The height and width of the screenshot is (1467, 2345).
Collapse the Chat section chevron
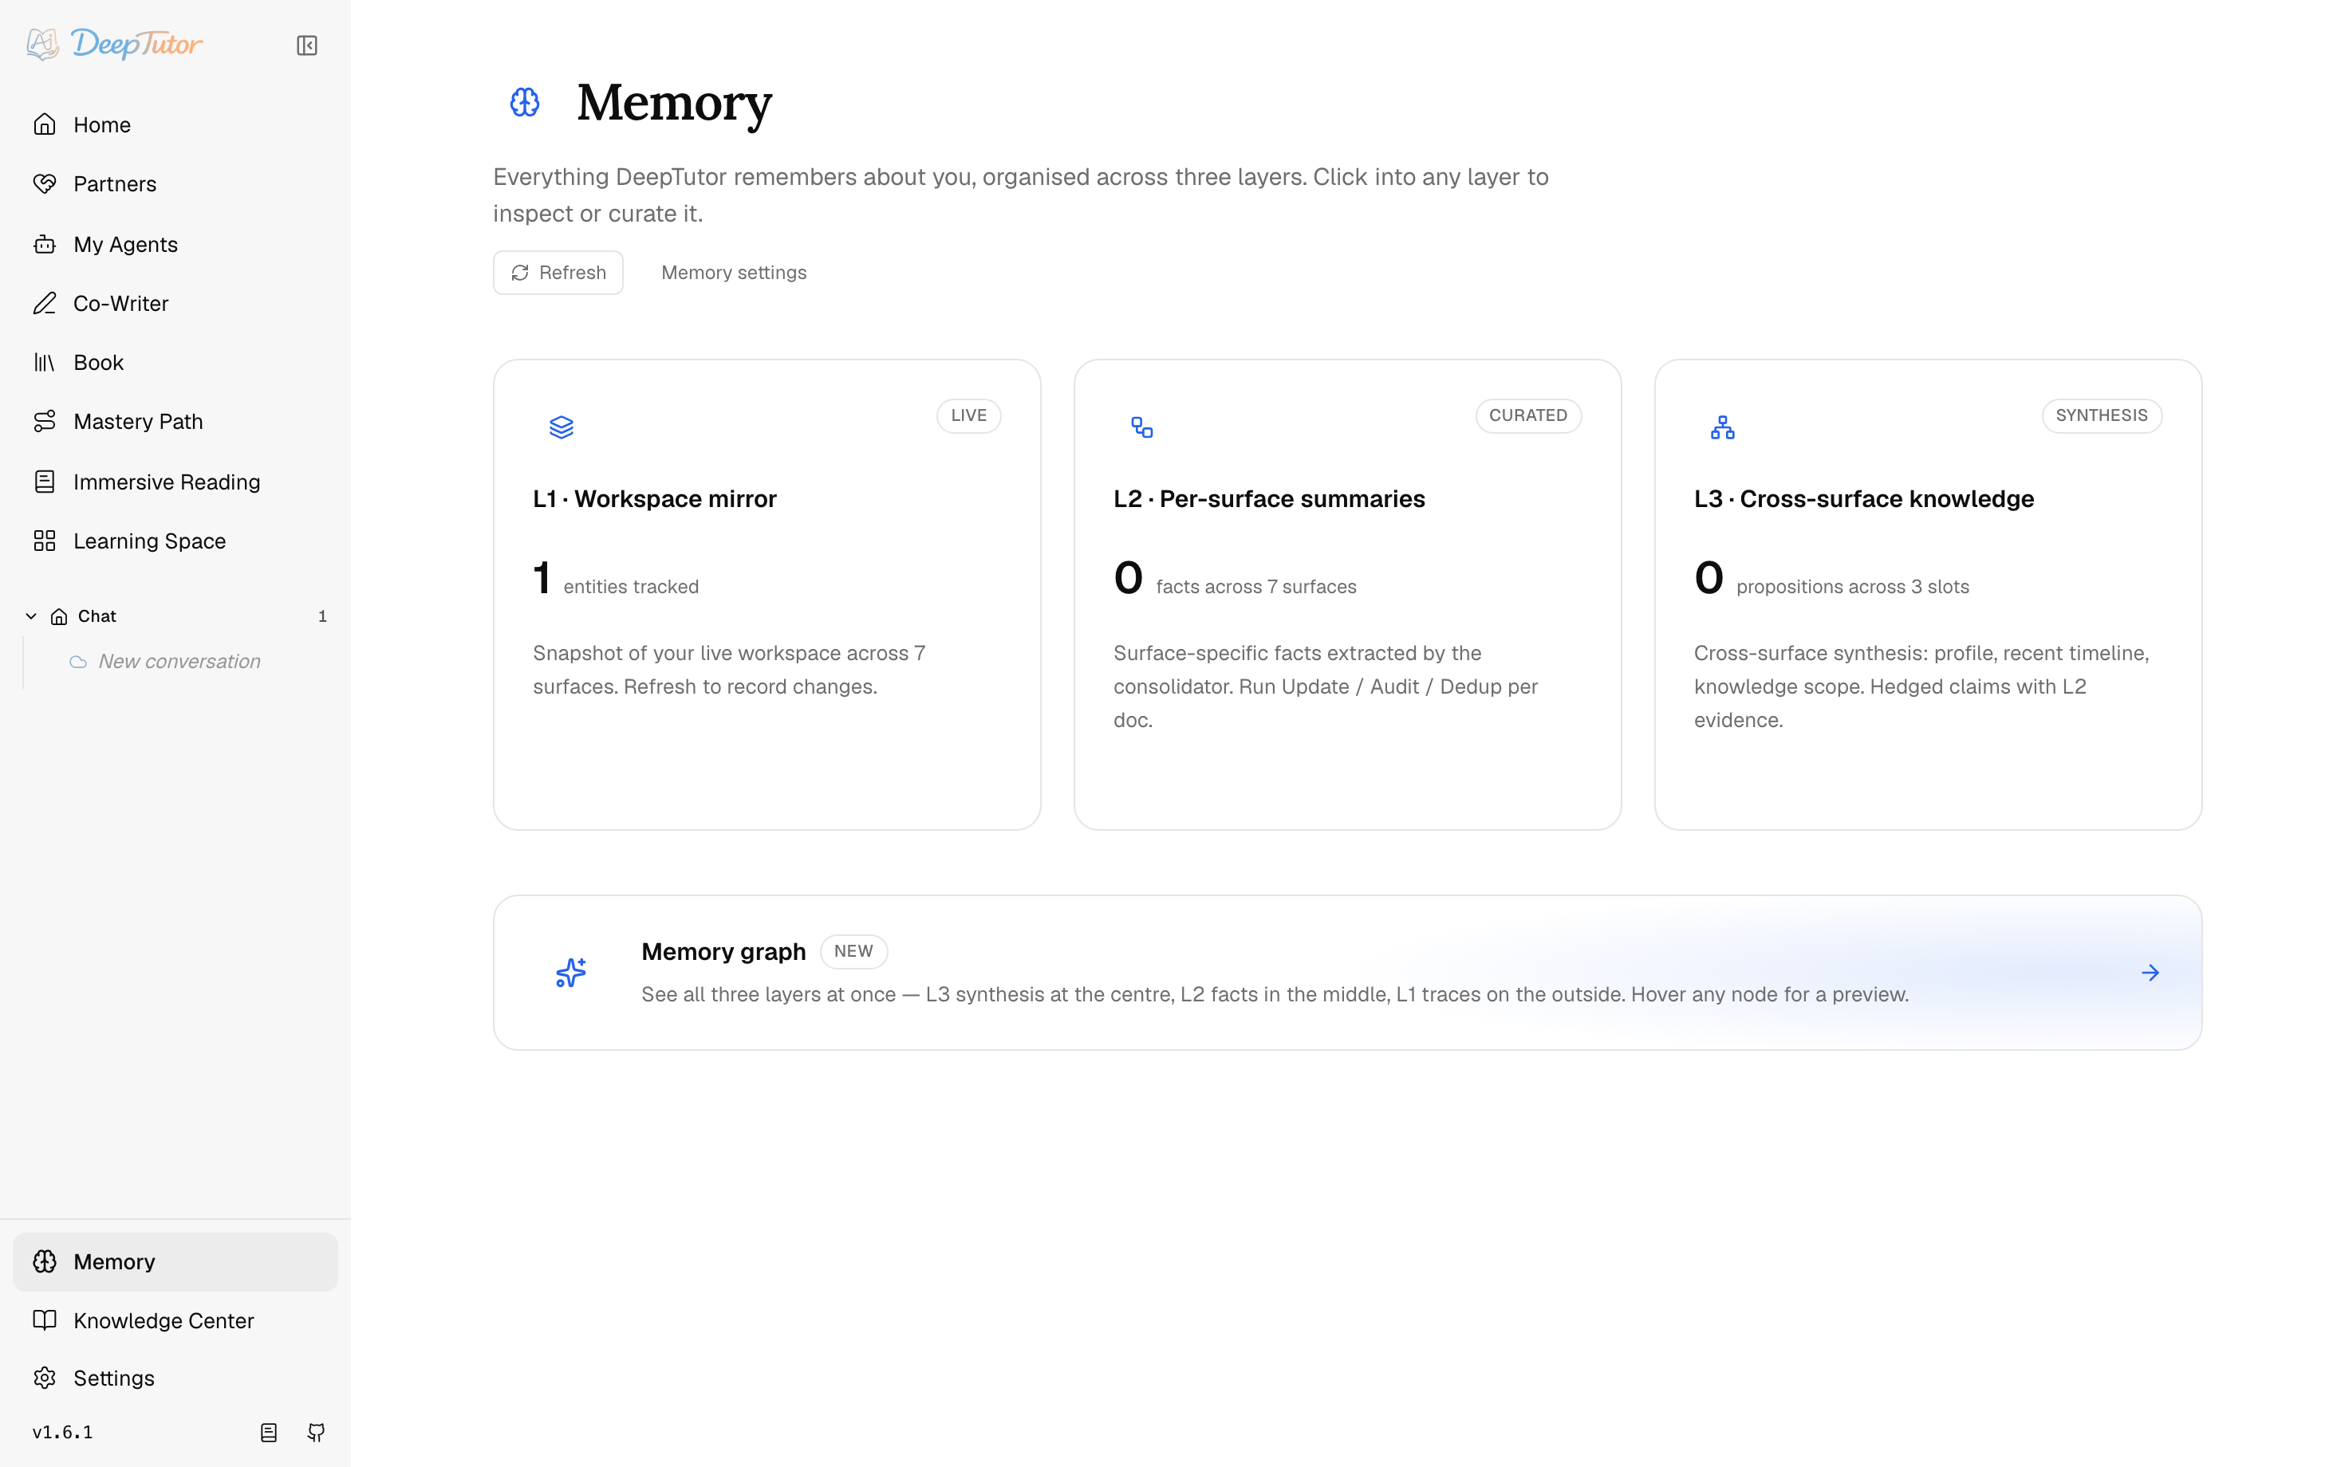click(31, 616)
